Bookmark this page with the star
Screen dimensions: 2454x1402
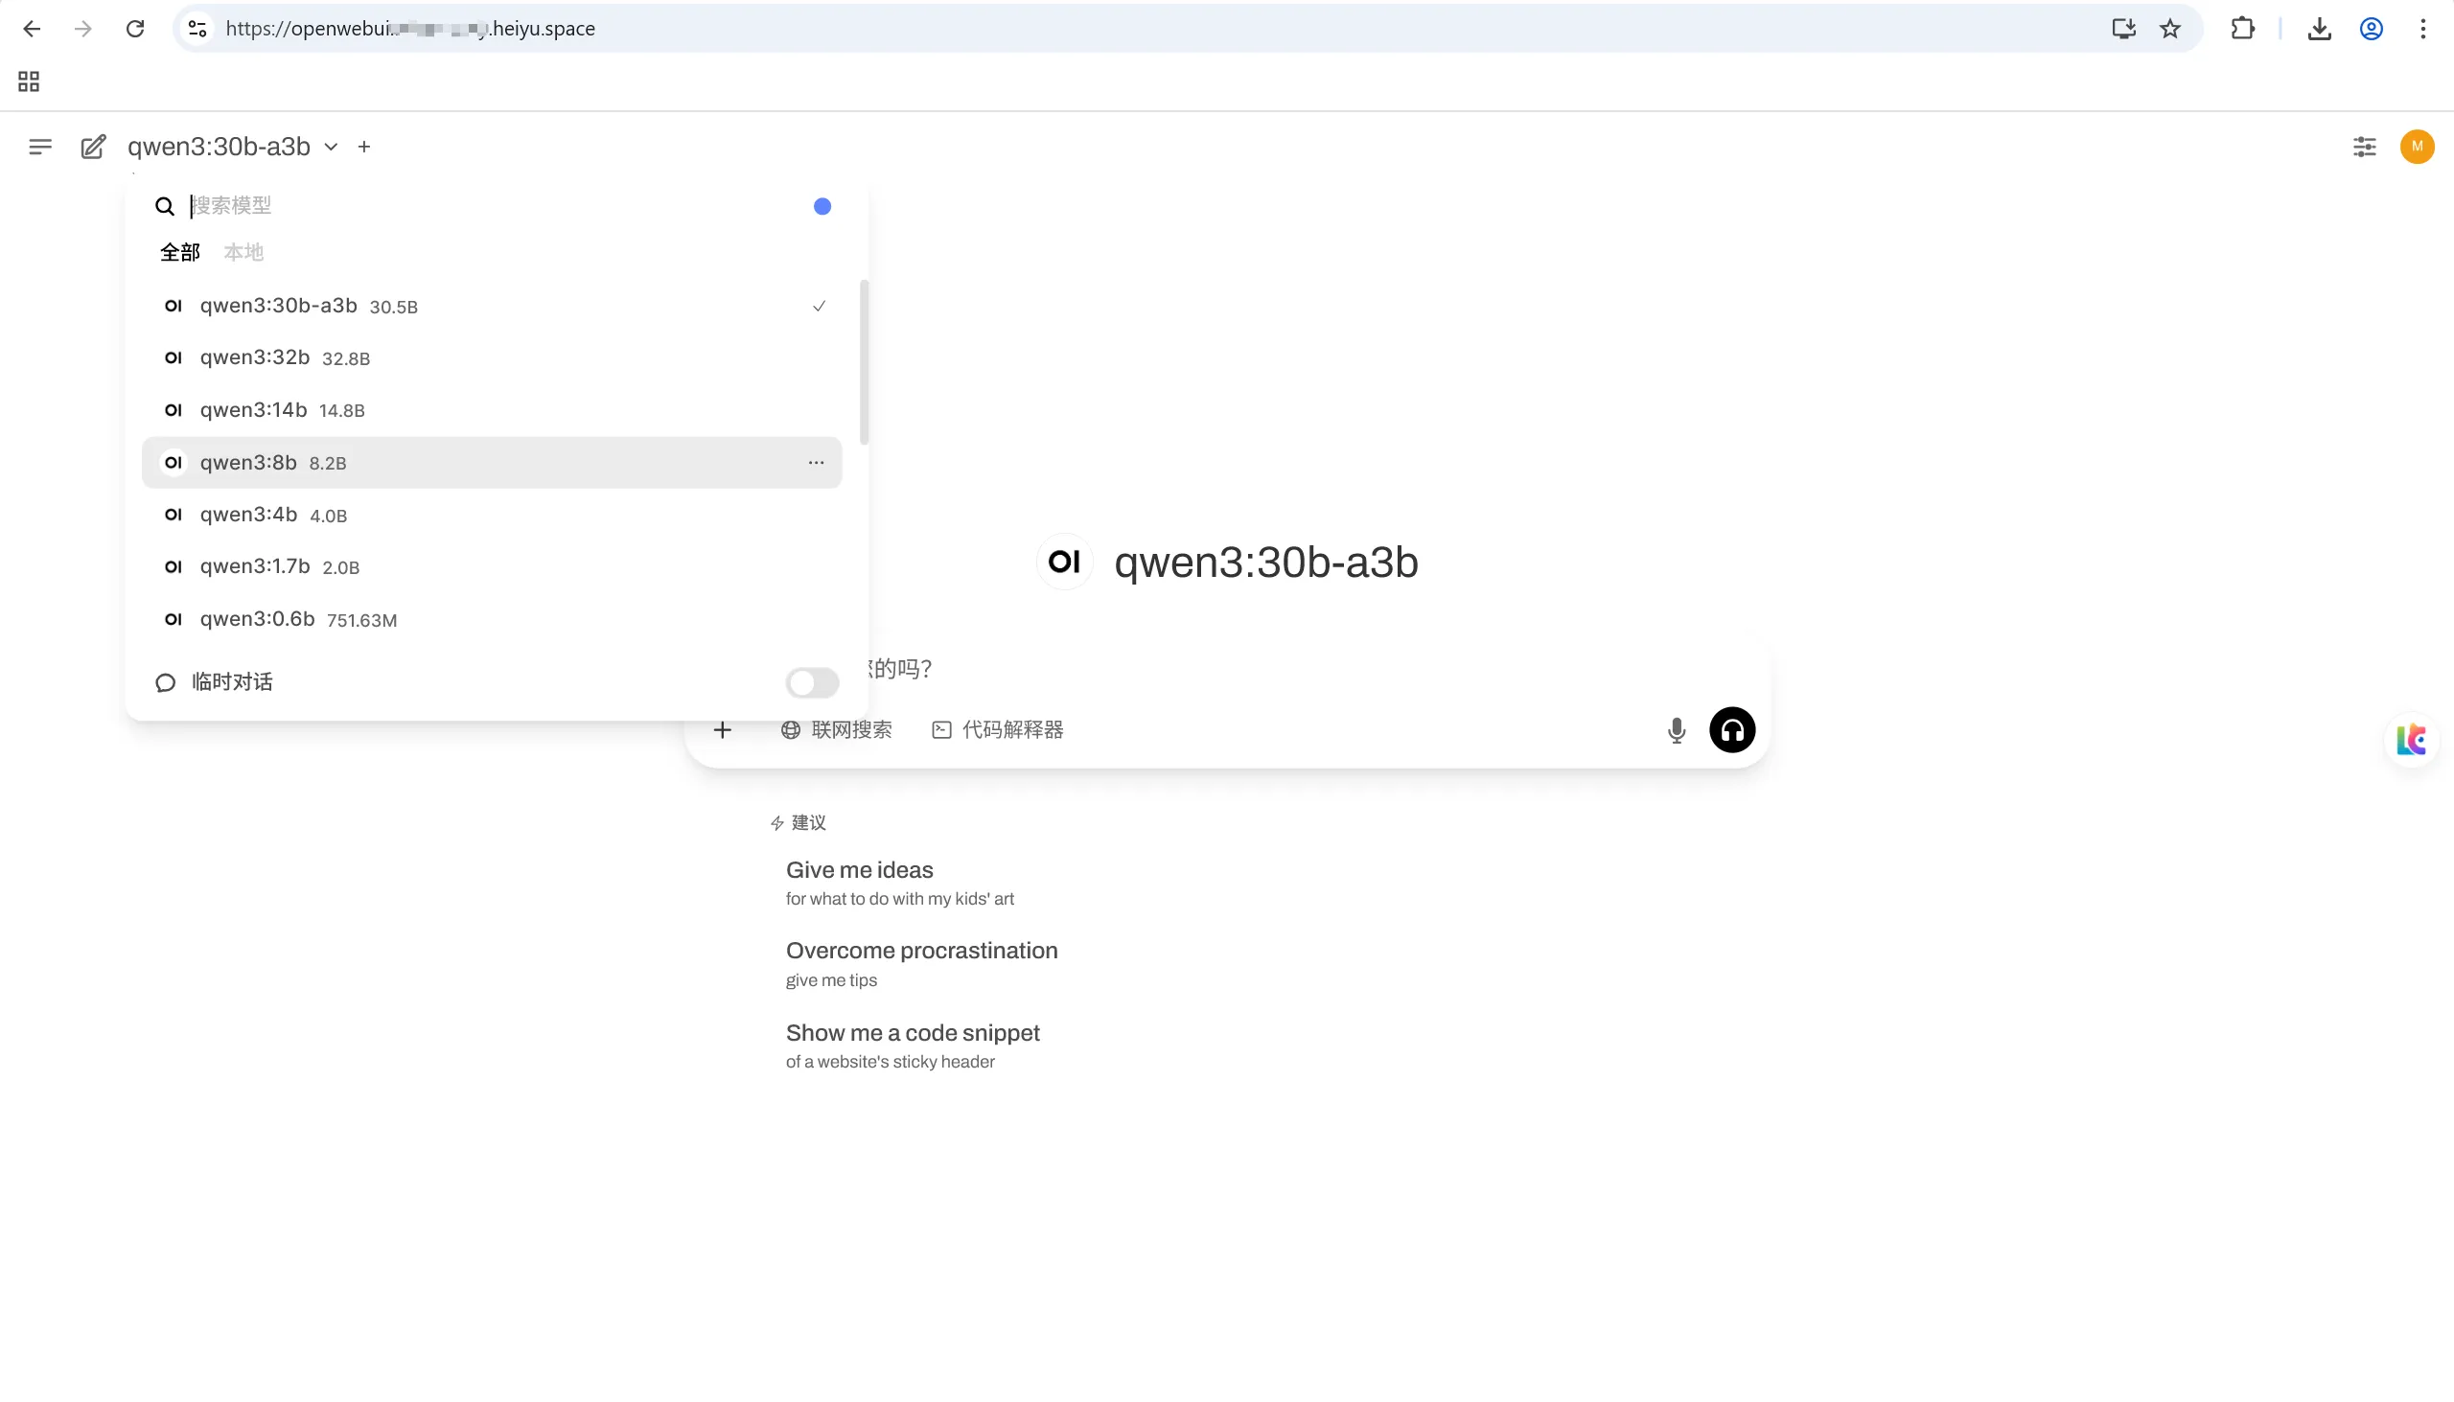pyautogui.click(x=2170, y=29)
